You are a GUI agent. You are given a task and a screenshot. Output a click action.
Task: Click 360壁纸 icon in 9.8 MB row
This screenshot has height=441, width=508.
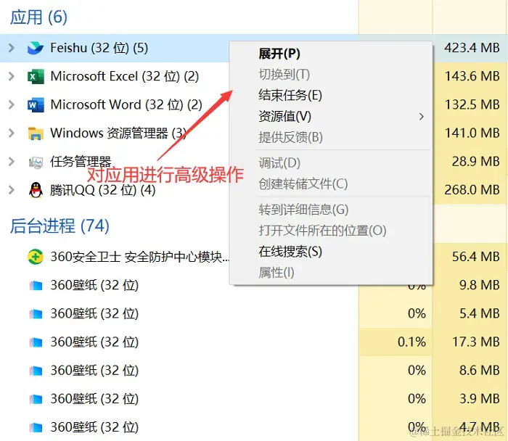point(36,286)
